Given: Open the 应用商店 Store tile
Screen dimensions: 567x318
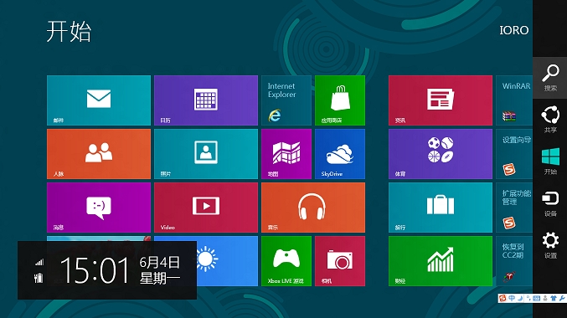Looking at the screenshot, I should [340, 100].
